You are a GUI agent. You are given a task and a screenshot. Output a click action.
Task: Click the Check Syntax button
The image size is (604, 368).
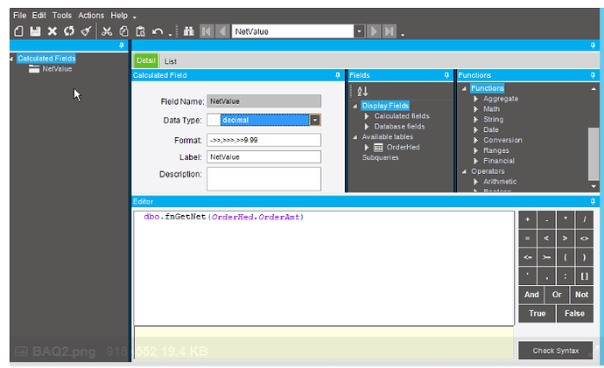point(556,351)
